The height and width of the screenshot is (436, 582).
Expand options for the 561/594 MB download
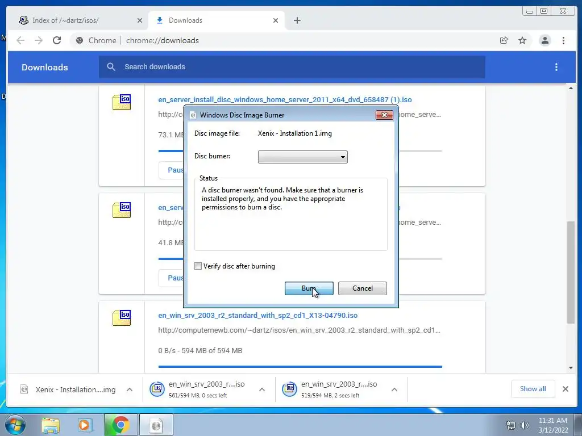click(262, 389)
